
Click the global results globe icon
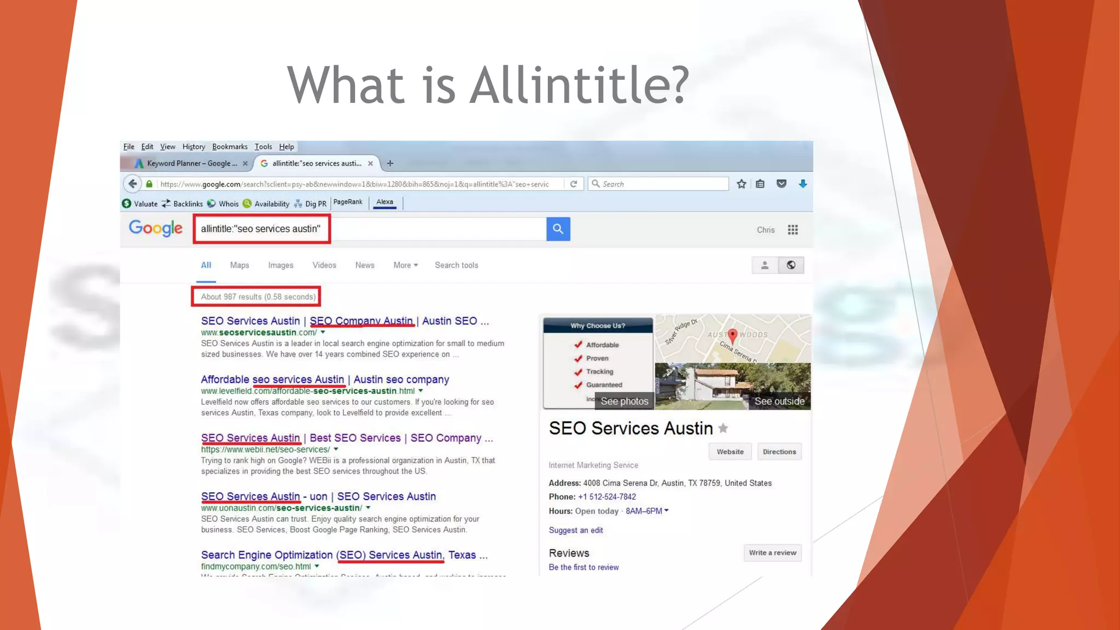pos(791,265)
